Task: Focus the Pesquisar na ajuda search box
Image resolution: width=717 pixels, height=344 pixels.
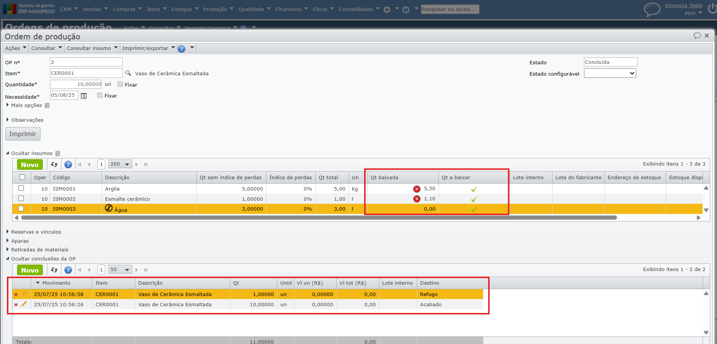Action: click(450, 9)
